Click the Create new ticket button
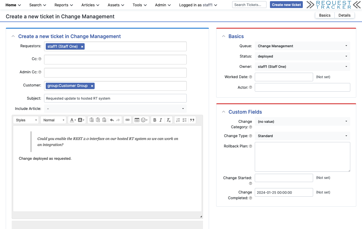362x229 pixels. [x=286, y=5]
